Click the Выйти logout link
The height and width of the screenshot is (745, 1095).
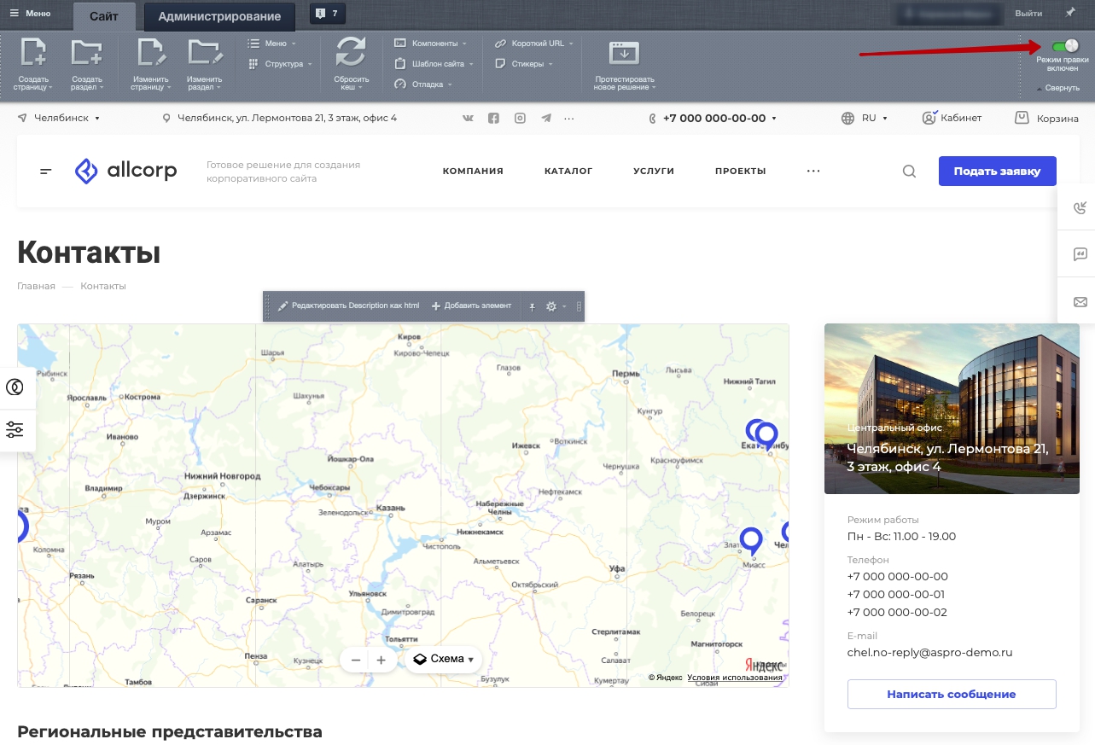point(1028,14)
